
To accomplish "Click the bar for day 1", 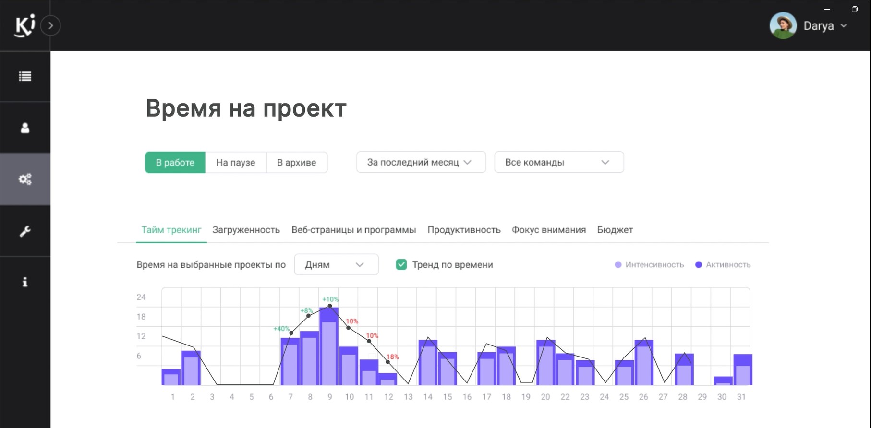I will 171,377.
